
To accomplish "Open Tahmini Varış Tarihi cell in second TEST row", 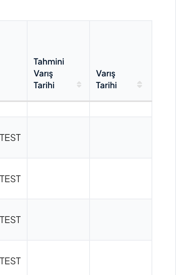I will coord(58,179).
